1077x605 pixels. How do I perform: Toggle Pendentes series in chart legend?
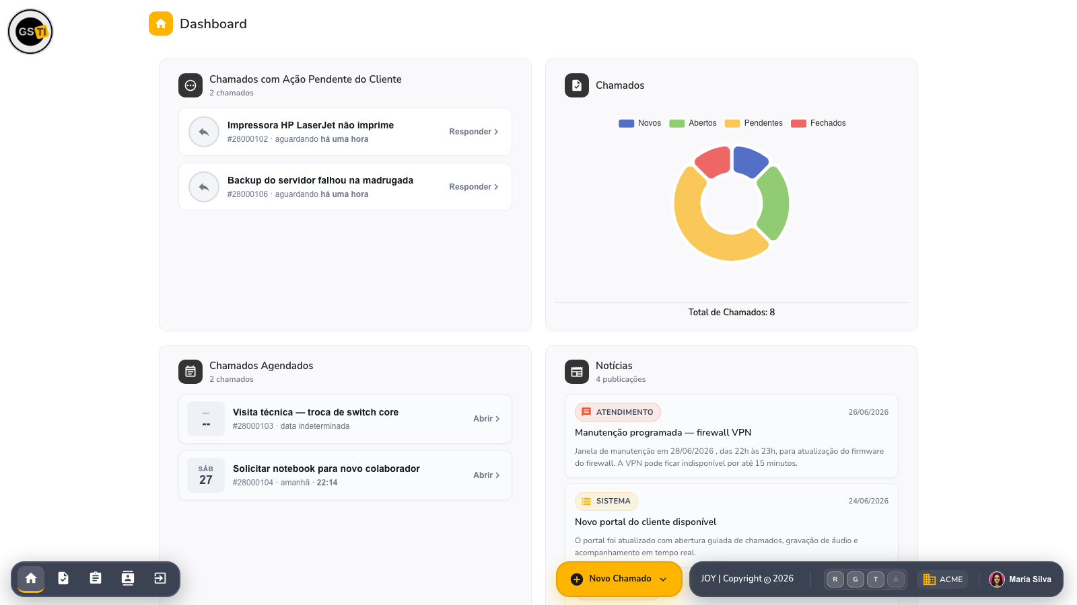[x=754, y=123]
